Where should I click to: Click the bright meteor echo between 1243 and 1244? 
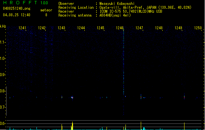click(x=72, y=97)
